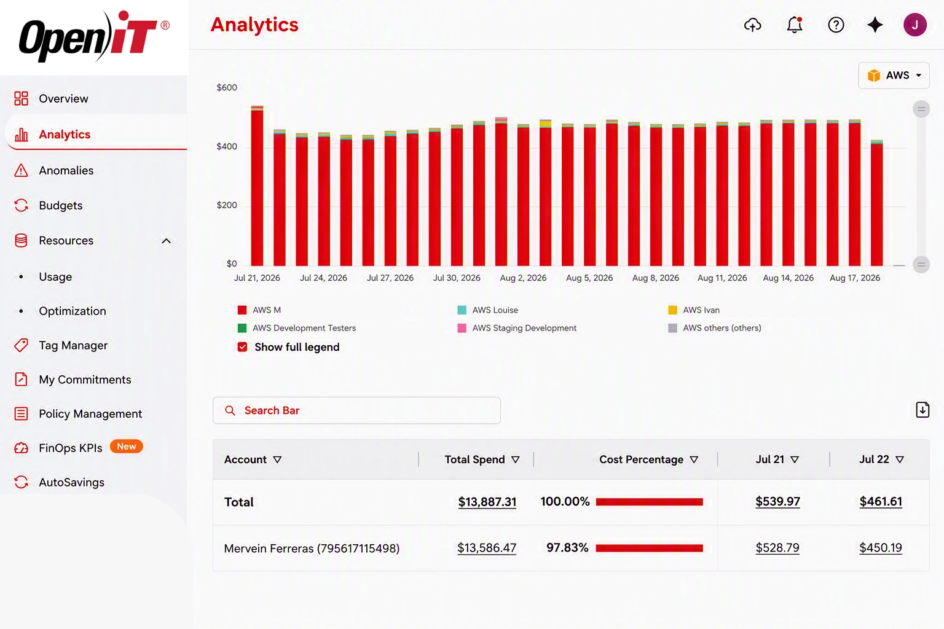Image resolution: width=944 pixels, height=629 pixels.
Task: Click the My Commitments document icon
Action: click(x=21, y=379)
